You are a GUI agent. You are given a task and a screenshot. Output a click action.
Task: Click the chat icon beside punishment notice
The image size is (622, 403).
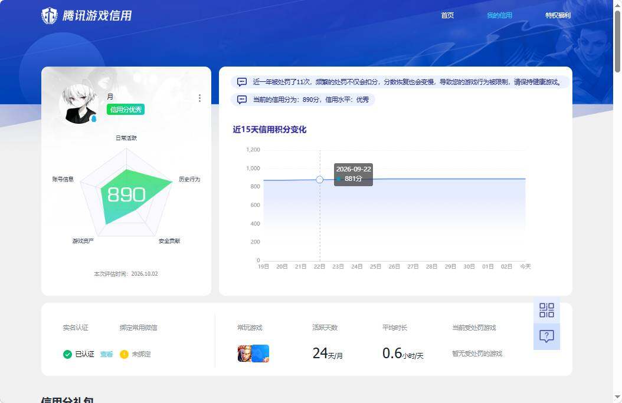point(241,82)
